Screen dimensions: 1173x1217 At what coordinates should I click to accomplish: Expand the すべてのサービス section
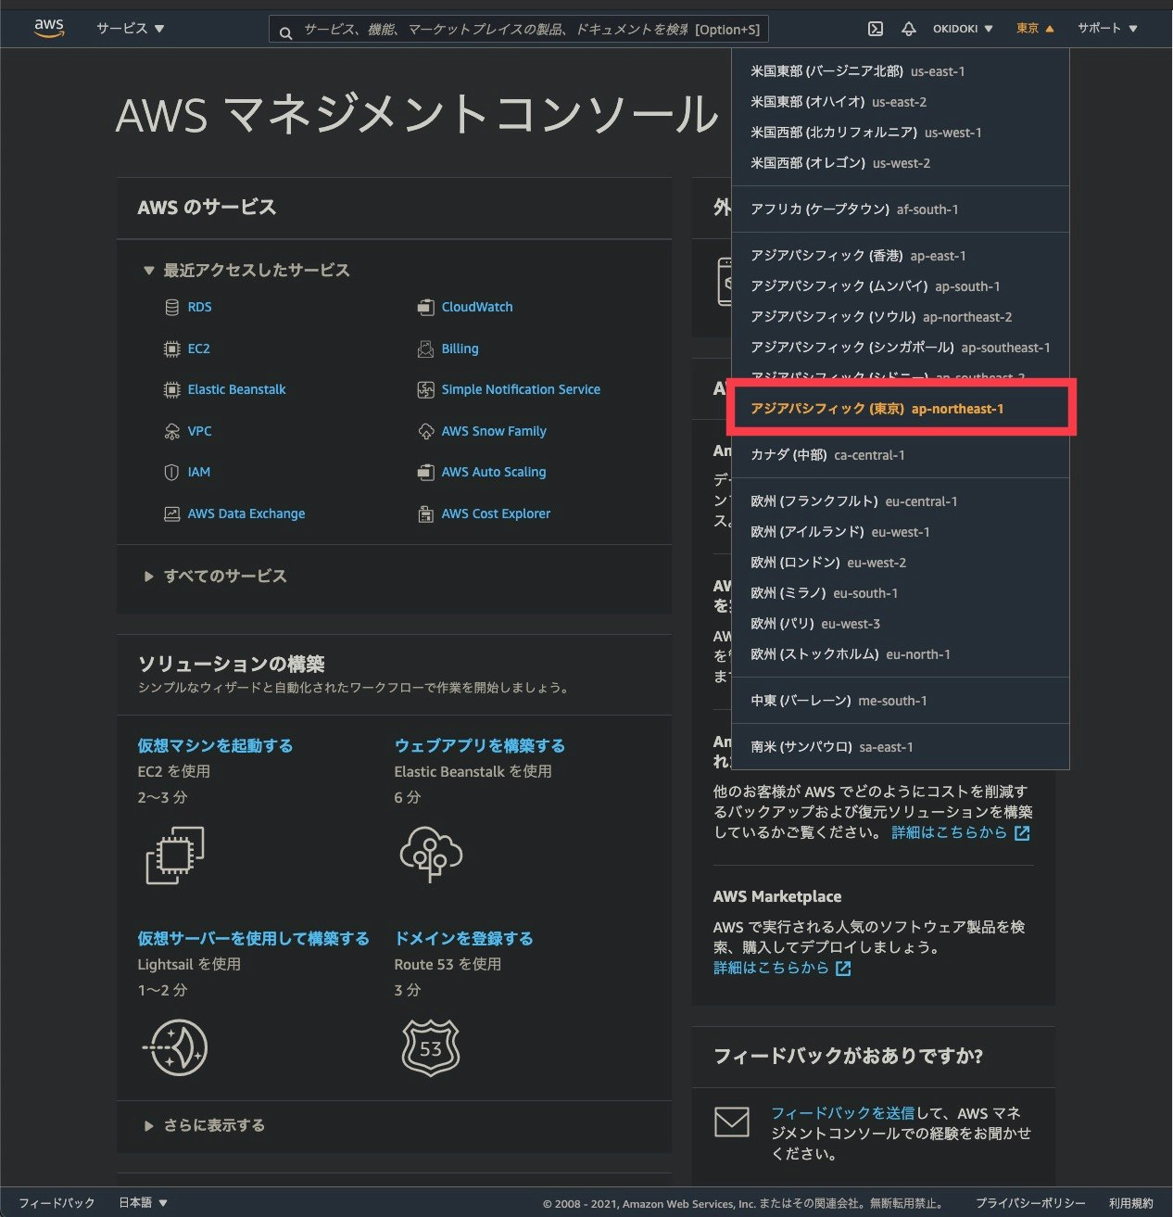pos(225,576)
